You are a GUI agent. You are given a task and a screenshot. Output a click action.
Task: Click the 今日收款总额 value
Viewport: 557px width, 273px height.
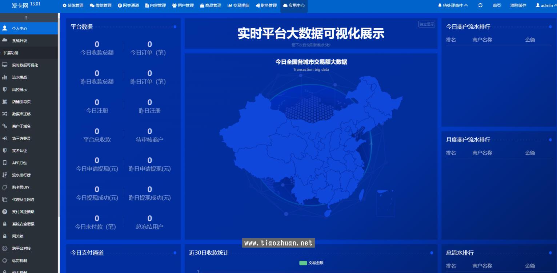tap(97, 44)
